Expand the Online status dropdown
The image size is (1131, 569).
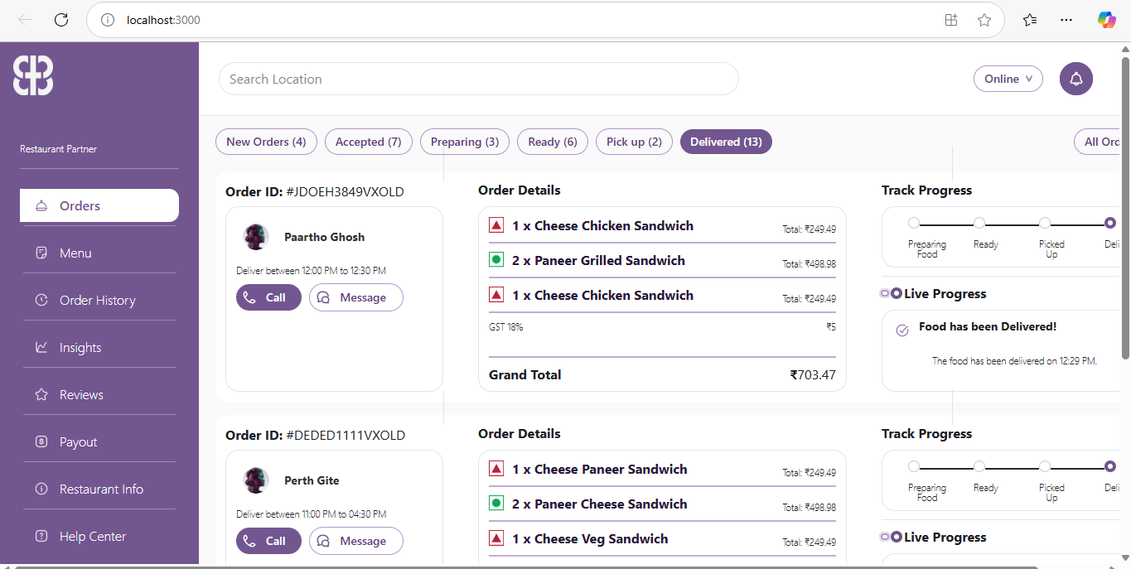[1008, 80]
